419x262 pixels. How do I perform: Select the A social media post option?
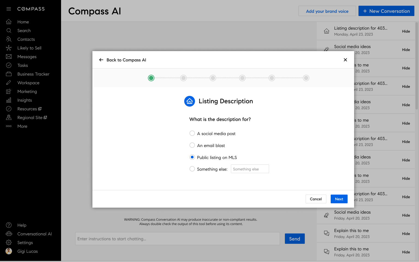click(192, 133)
